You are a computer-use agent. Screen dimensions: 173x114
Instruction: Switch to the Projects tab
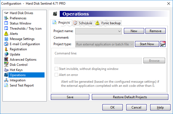pos(61,23)
